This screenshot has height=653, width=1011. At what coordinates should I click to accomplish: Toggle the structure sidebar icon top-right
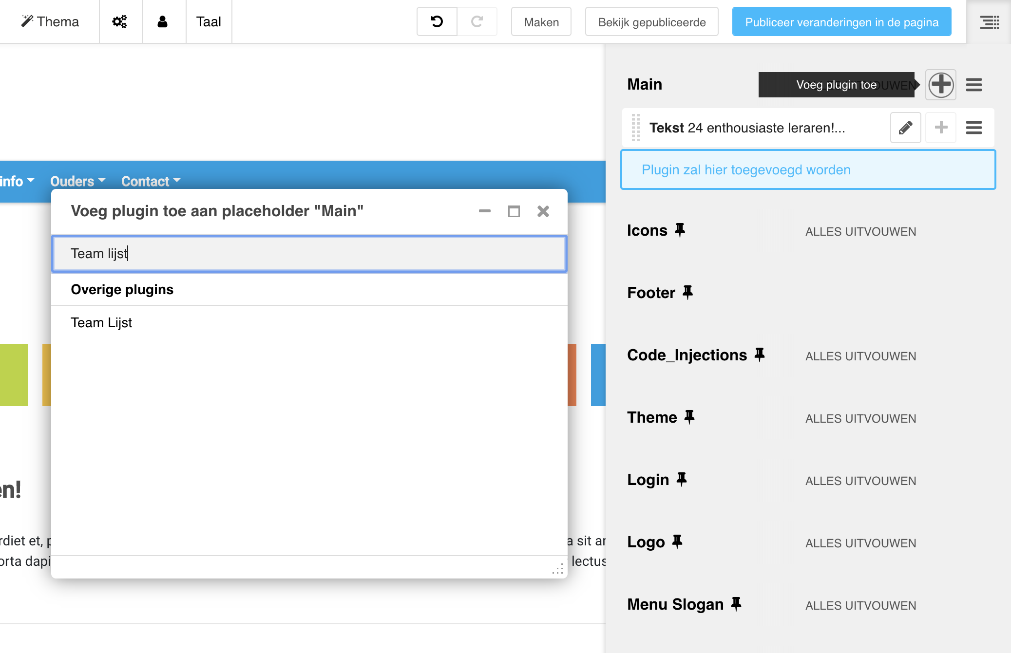point(989,22)
